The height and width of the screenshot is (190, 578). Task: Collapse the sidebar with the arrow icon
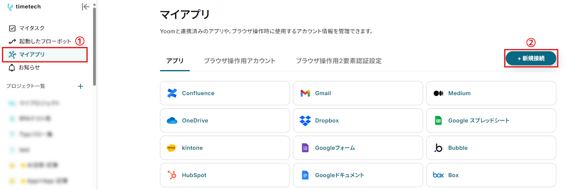pyautogui.click(x=85, y=6)
